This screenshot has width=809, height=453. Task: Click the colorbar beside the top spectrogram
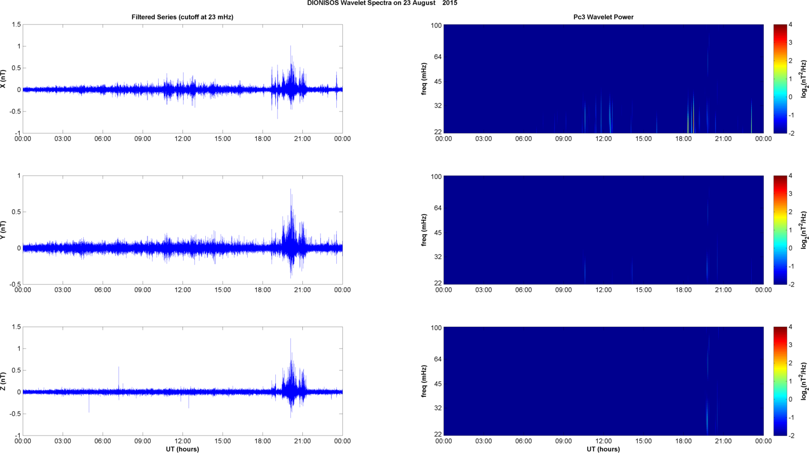click(780, 79)
